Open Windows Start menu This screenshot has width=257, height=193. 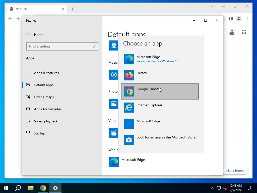[6, 188]
